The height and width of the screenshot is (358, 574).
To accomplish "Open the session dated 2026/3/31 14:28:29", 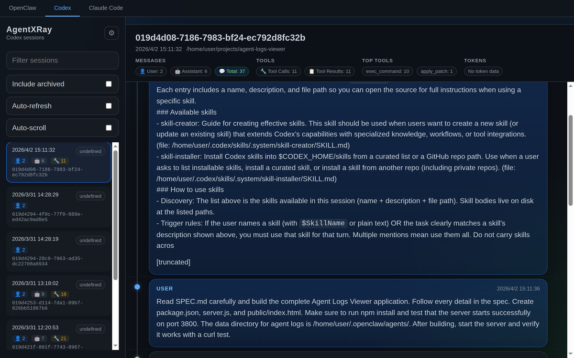I will coord(59,206).
